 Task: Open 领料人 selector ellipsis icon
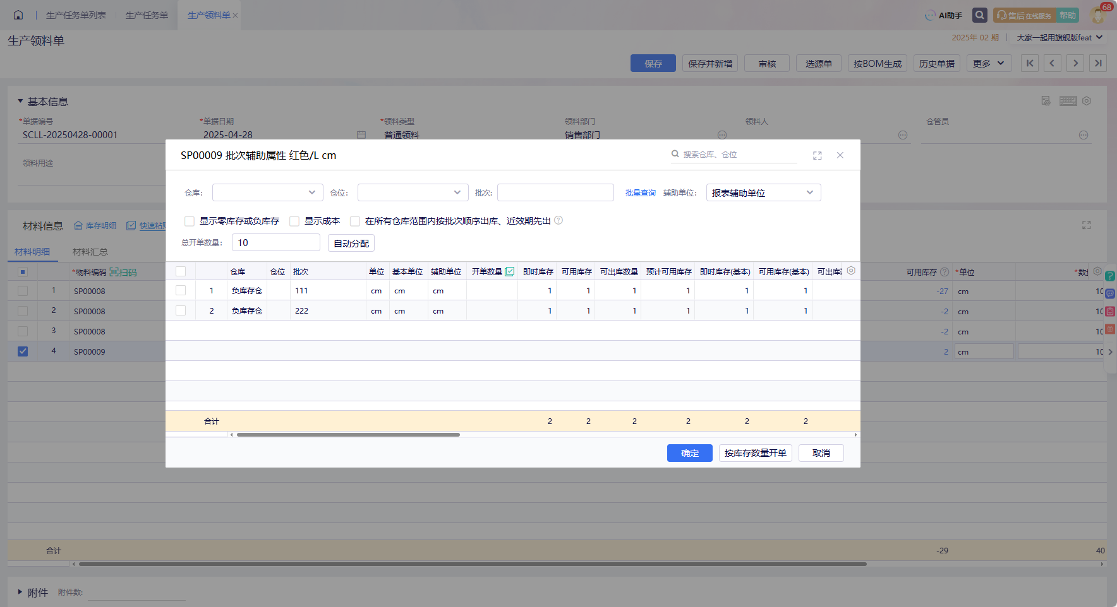pos(903,135)
